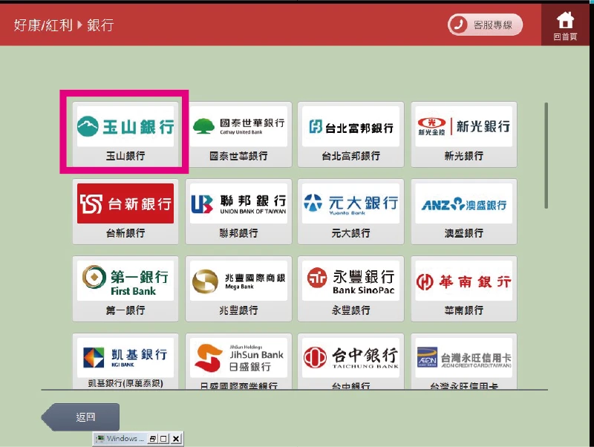
Task: Click the 新光銀行 caption text
Action: pos(463,156)
